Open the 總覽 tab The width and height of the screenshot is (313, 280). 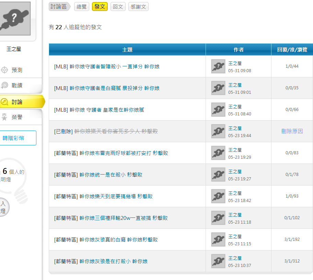coord(81,7)
